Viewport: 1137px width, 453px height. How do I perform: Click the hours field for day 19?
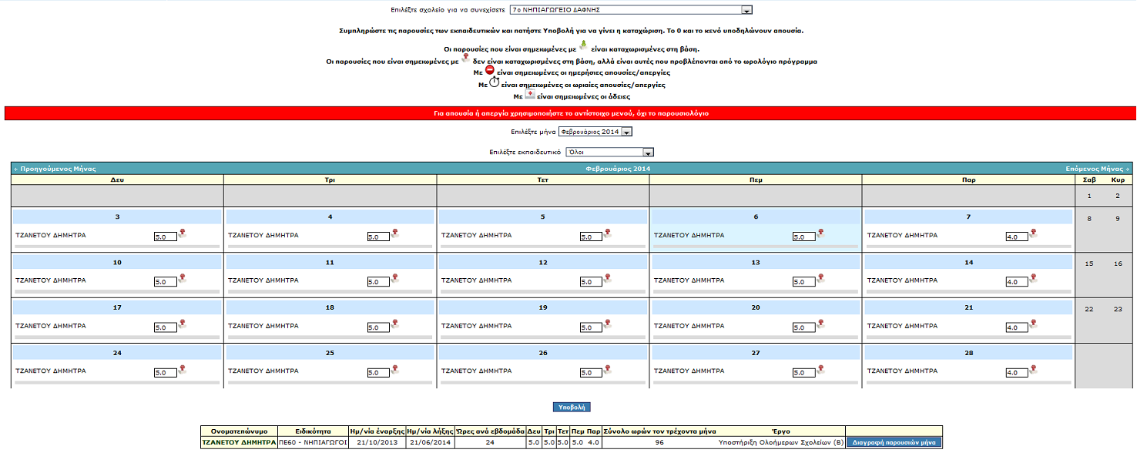click(591, 327)
